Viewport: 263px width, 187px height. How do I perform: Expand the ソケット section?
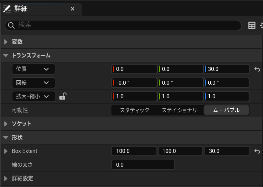click(x=6, y=124)
